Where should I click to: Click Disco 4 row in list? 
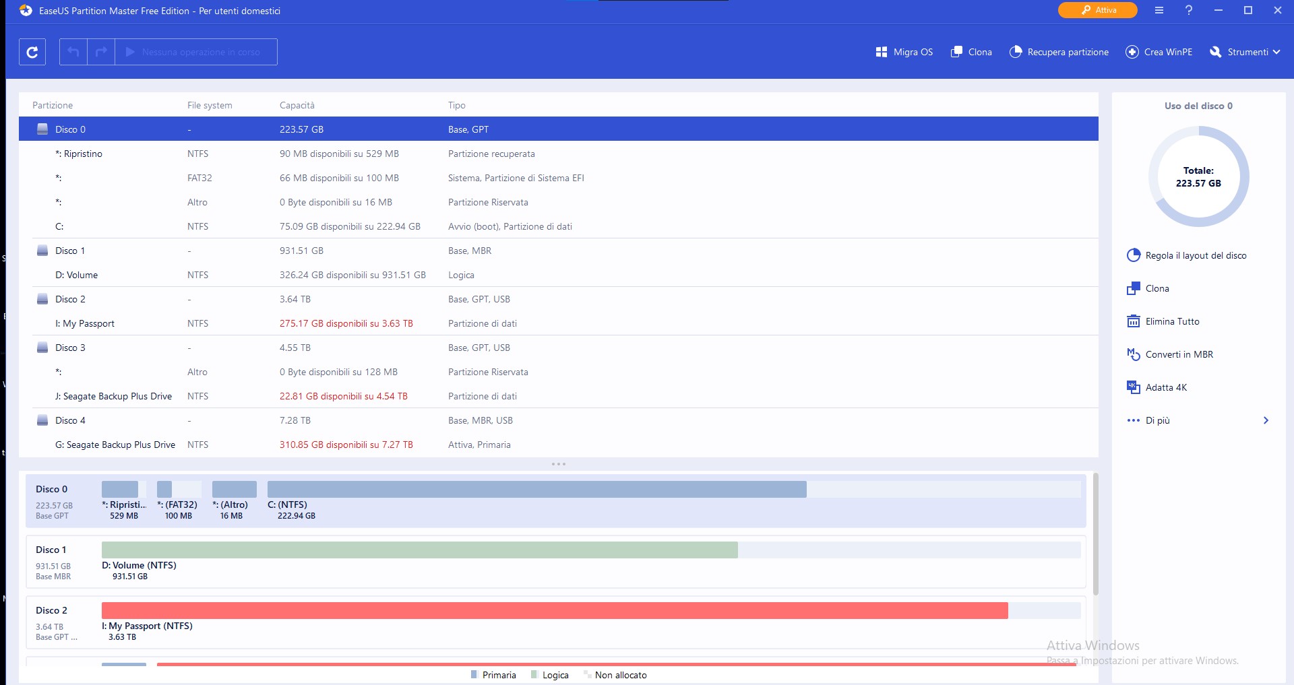pos(559,420)
